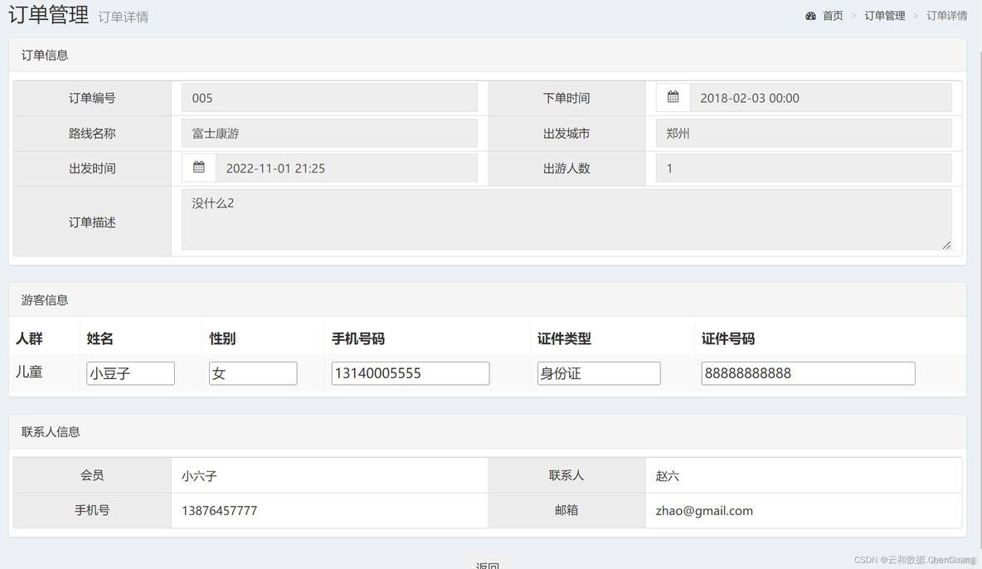The image size is (982, 569).
Task: Click the name field containing 小豆子
Action: tap(130, 373)
